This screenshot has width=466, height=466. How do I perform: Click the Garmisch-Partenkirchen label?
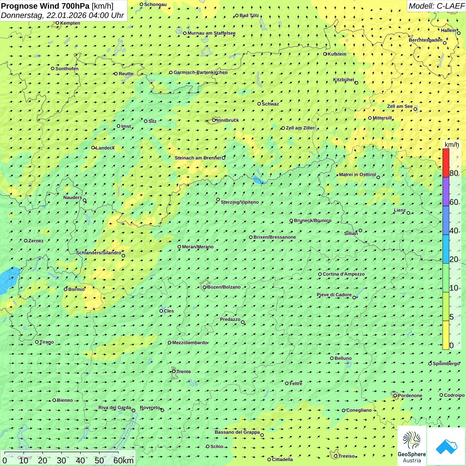coord(201,72)
